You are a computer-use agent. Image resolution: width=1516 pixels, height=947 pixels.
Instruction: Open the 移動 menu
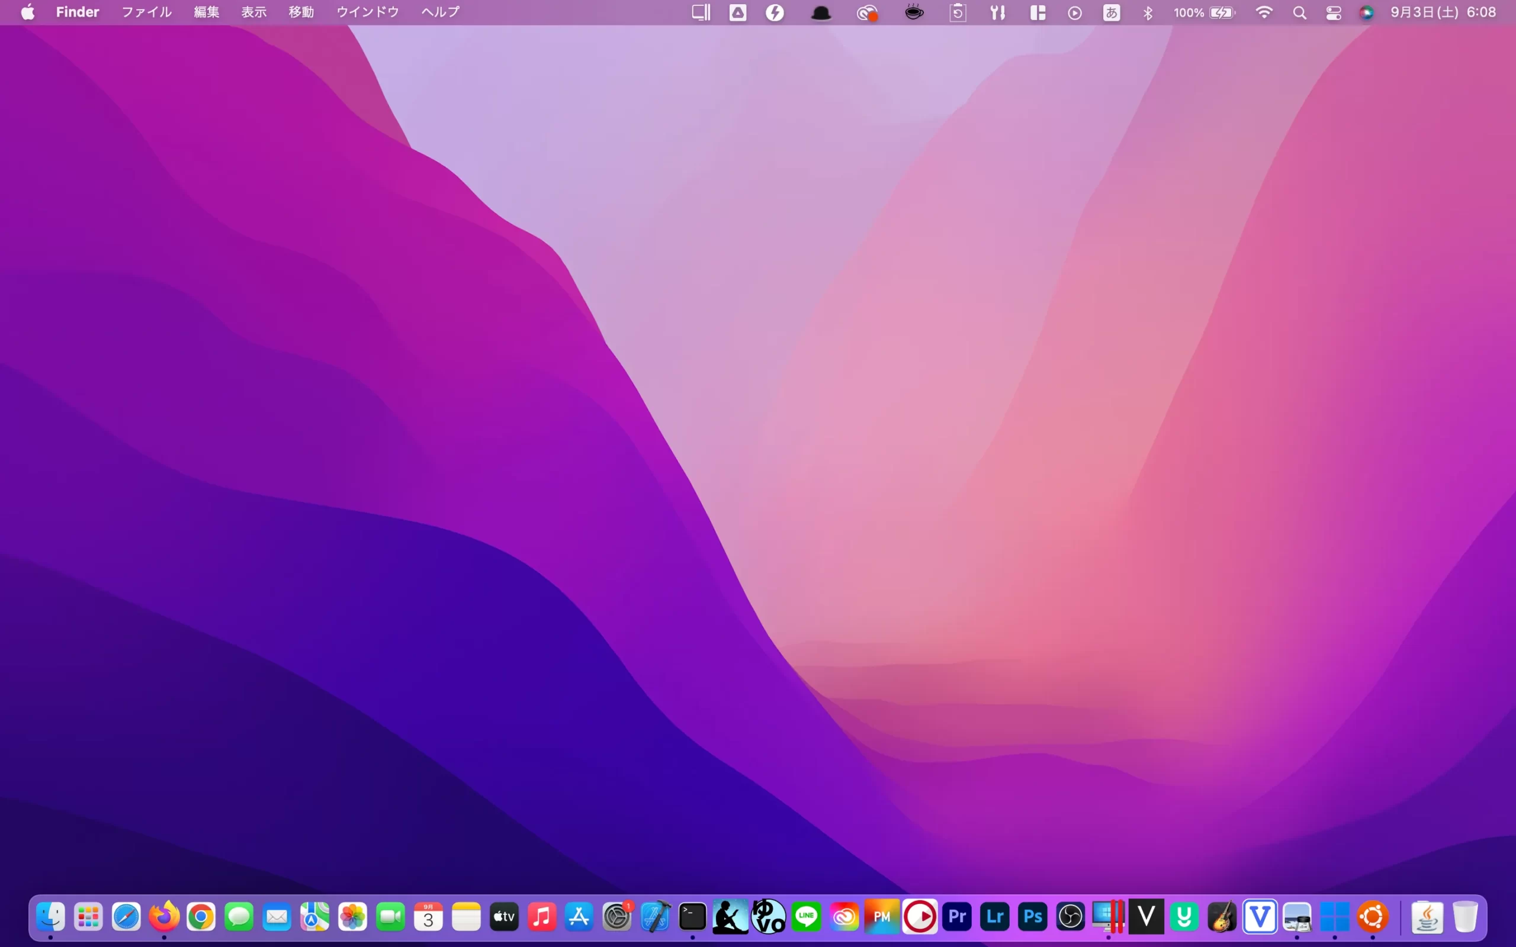(x=301, y=12)
